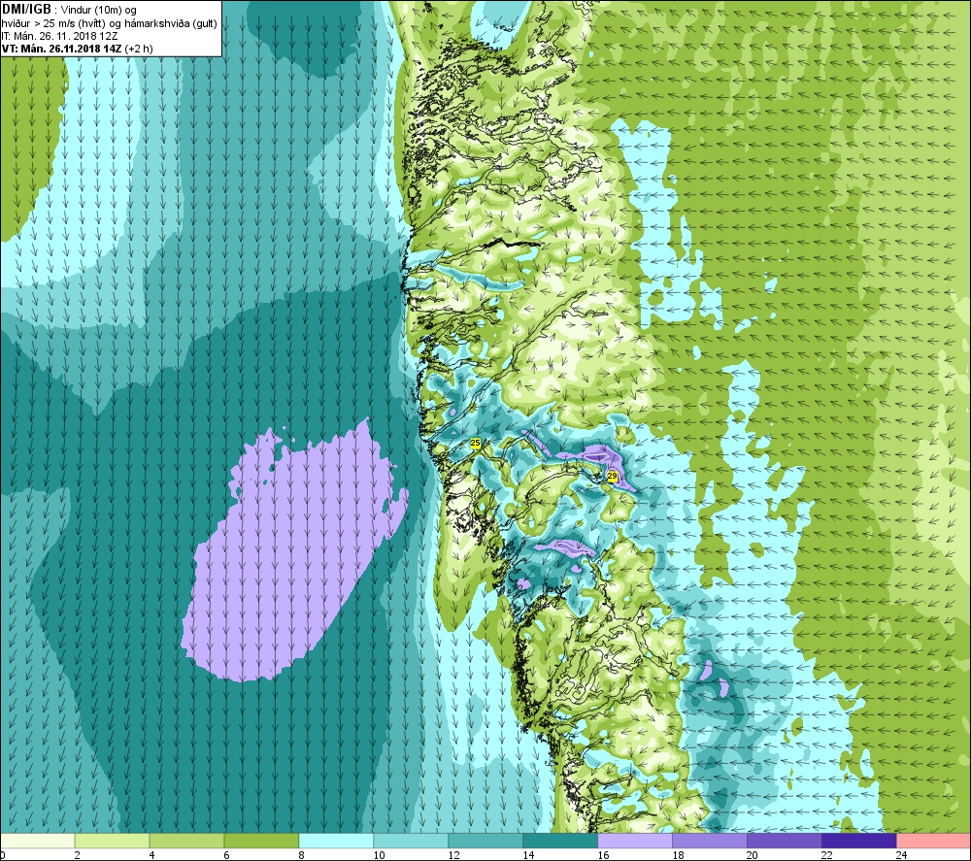The height and width of the screenshot is (861, 971).
Task: Click the legend scale label 22
Action: 826,855
